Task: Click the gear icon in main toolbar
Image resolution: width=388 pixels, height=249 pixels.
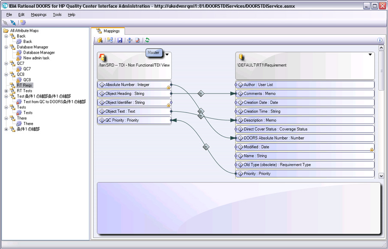Action: pos(23,23)
